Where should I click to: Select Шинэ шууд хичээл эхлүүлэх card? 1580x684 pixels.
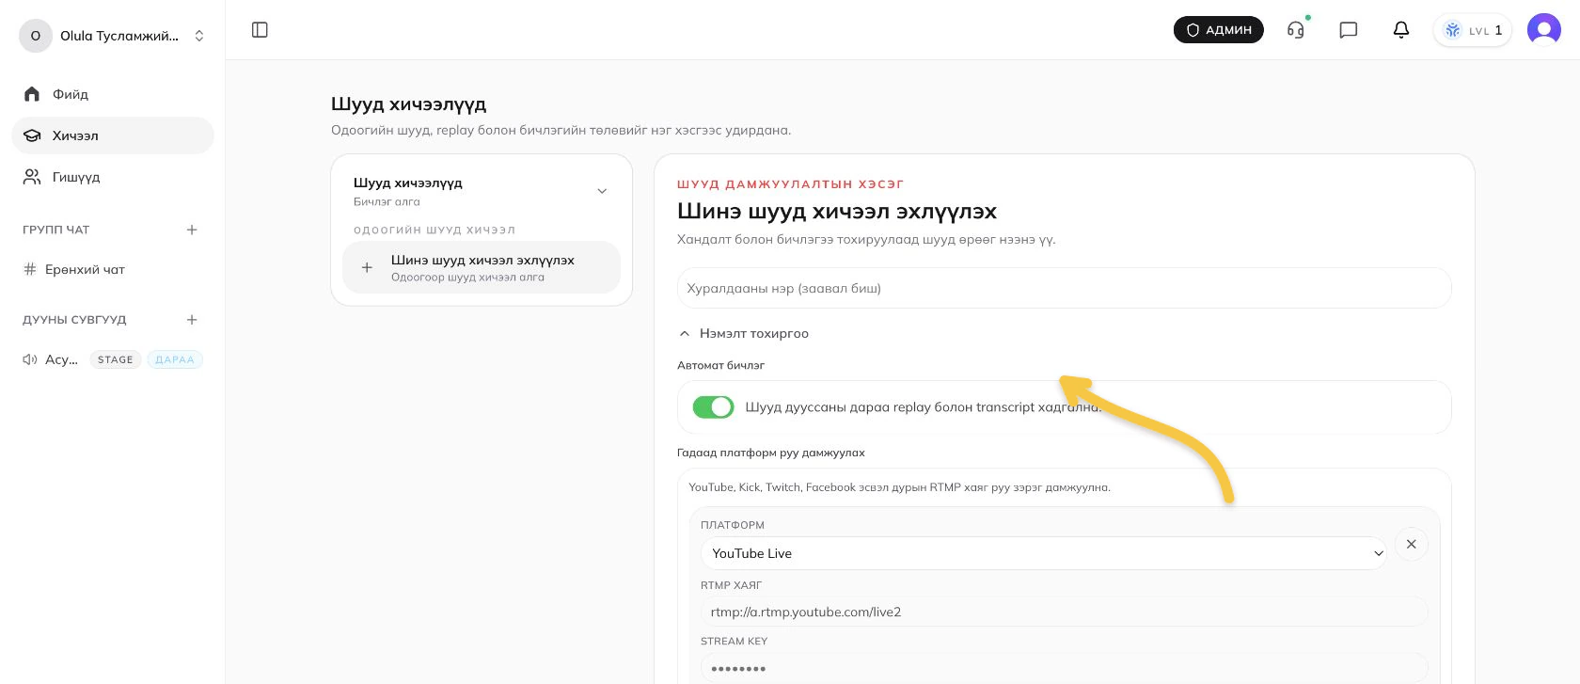tap(482, 267)
